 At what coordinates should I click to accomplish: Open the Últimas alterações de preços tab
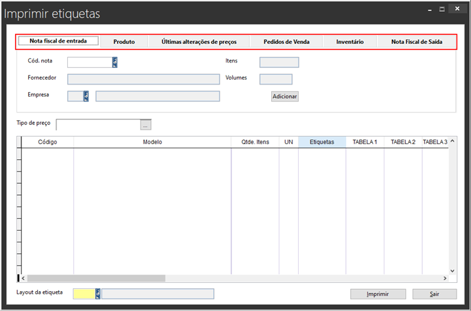coord(199,42)
